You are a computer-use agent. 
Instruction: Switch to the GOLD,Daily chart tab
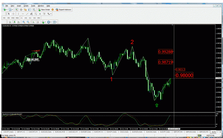coord(124,132)
